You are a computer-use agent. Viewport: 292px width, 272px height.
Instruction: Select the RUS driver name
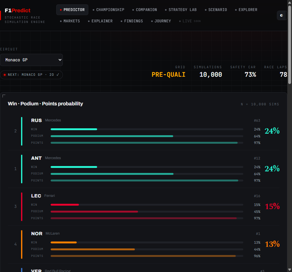pyautogui.click(x=36, y=120)
